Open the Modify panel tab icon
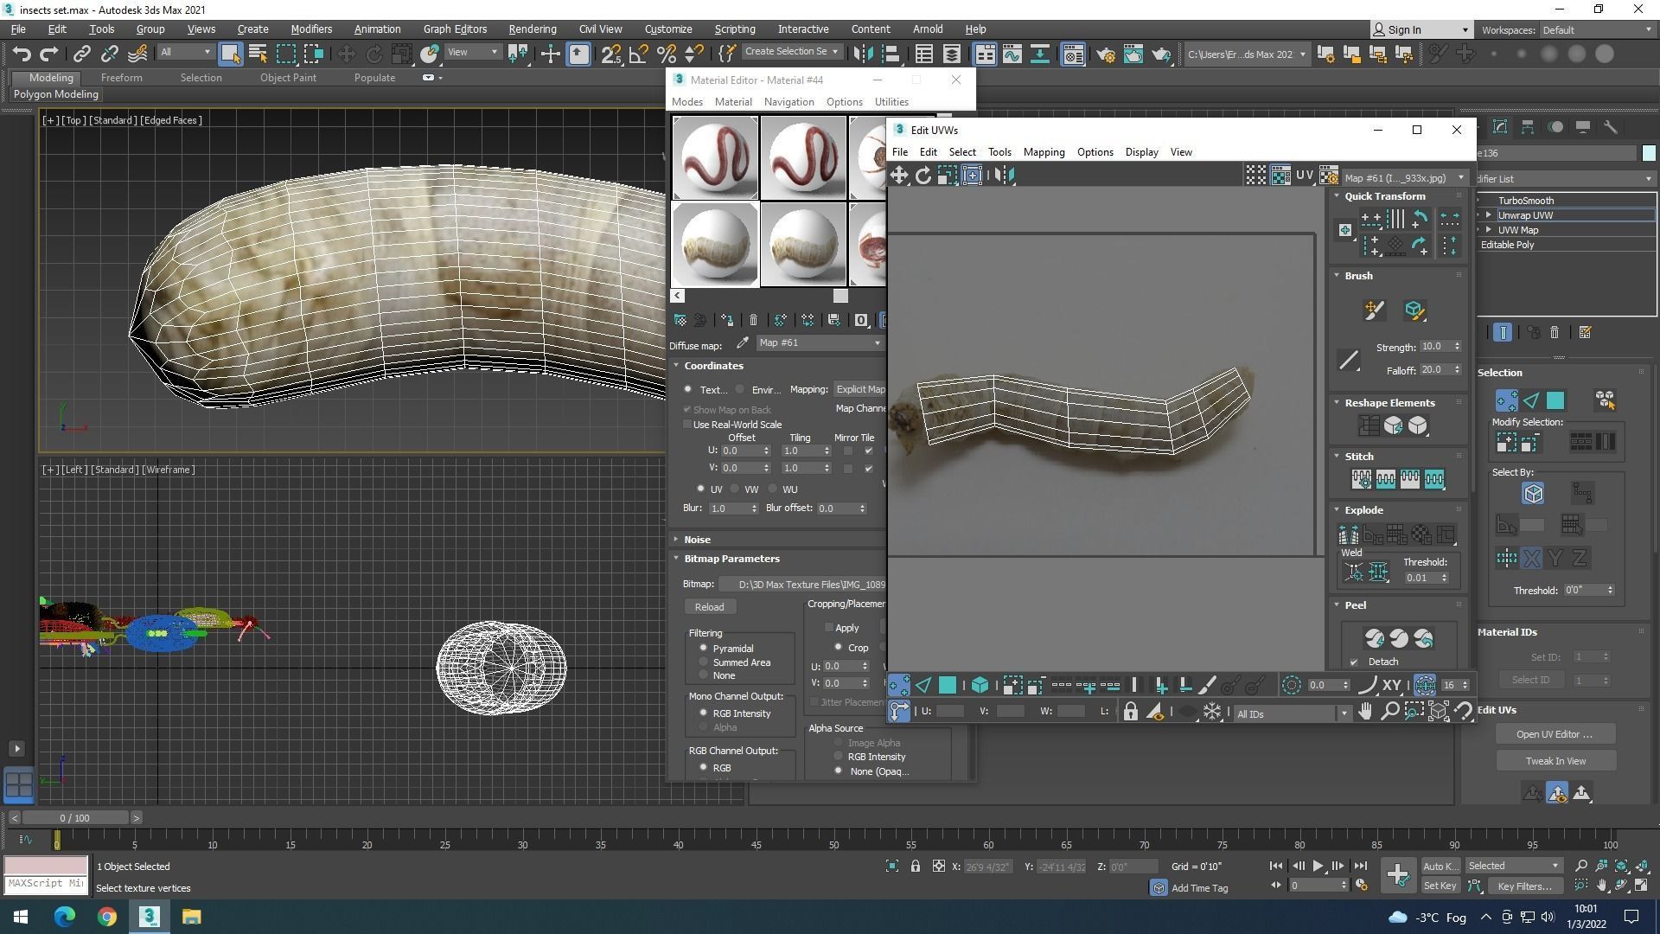Image resolution: width=1660 pixels, height=934 pixels. coord(1500,127)
